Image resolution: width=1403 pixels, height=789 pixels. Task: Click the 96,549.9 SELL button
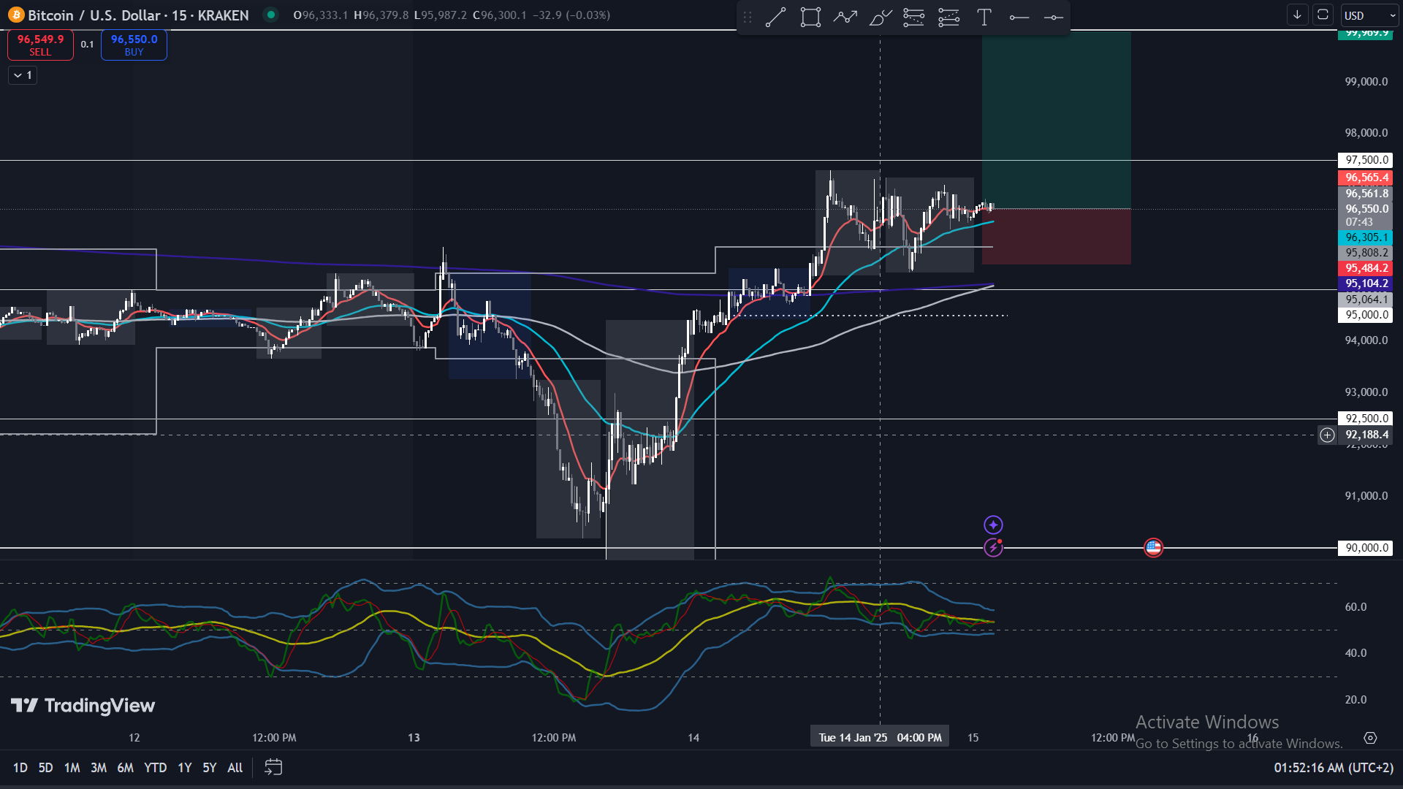coord(40,45)
